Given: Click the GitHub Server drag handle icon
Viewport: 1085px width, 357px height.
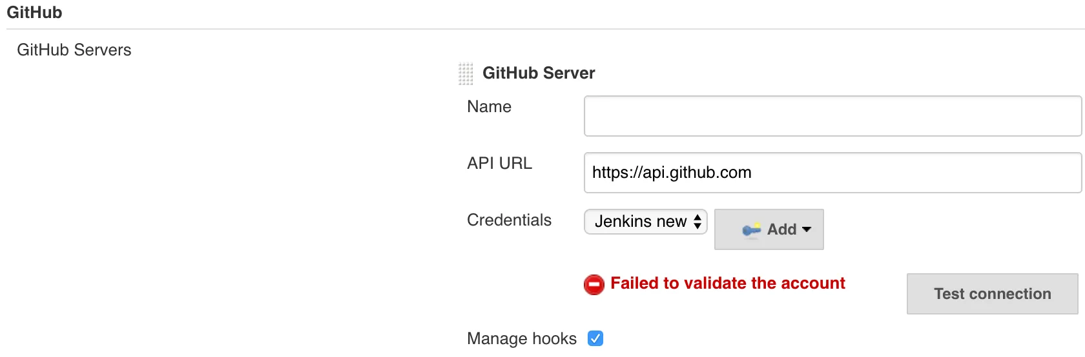Looking at the screenshot, I should point(466,73).
